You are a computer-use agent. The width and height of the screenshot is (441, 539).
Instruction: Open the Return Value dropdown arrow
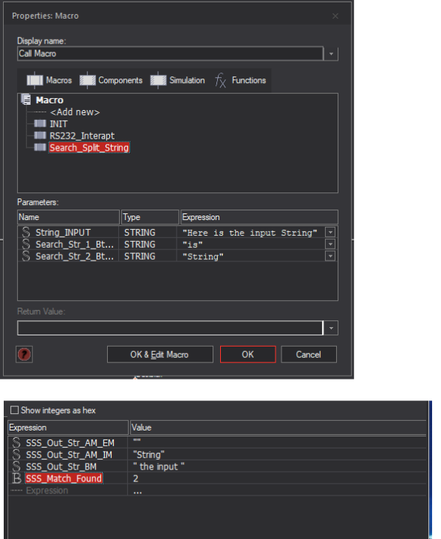click(x=331, y=328)
